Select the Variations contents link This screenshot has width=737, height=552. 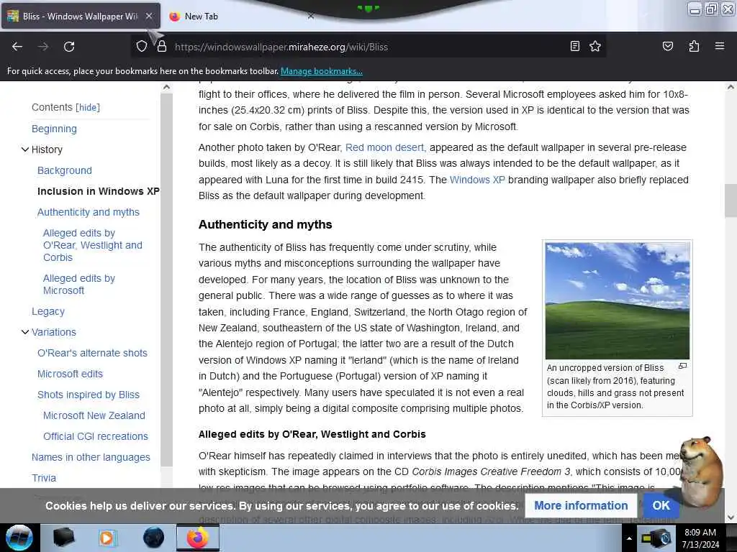[53, 332]
